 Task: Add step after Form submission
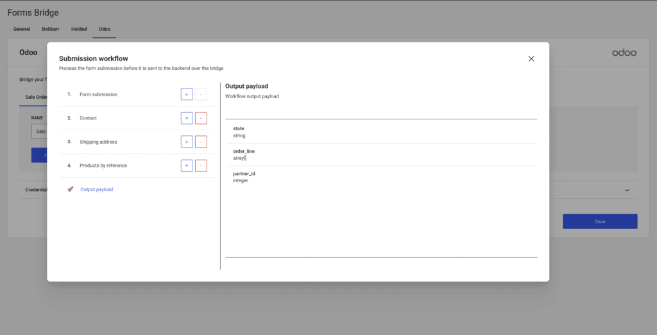(187, 94)
